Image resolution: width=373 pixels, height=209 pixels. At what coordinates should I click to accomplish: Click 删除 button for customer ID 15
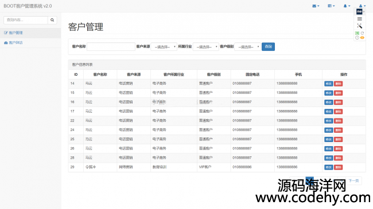pos(338,93)
